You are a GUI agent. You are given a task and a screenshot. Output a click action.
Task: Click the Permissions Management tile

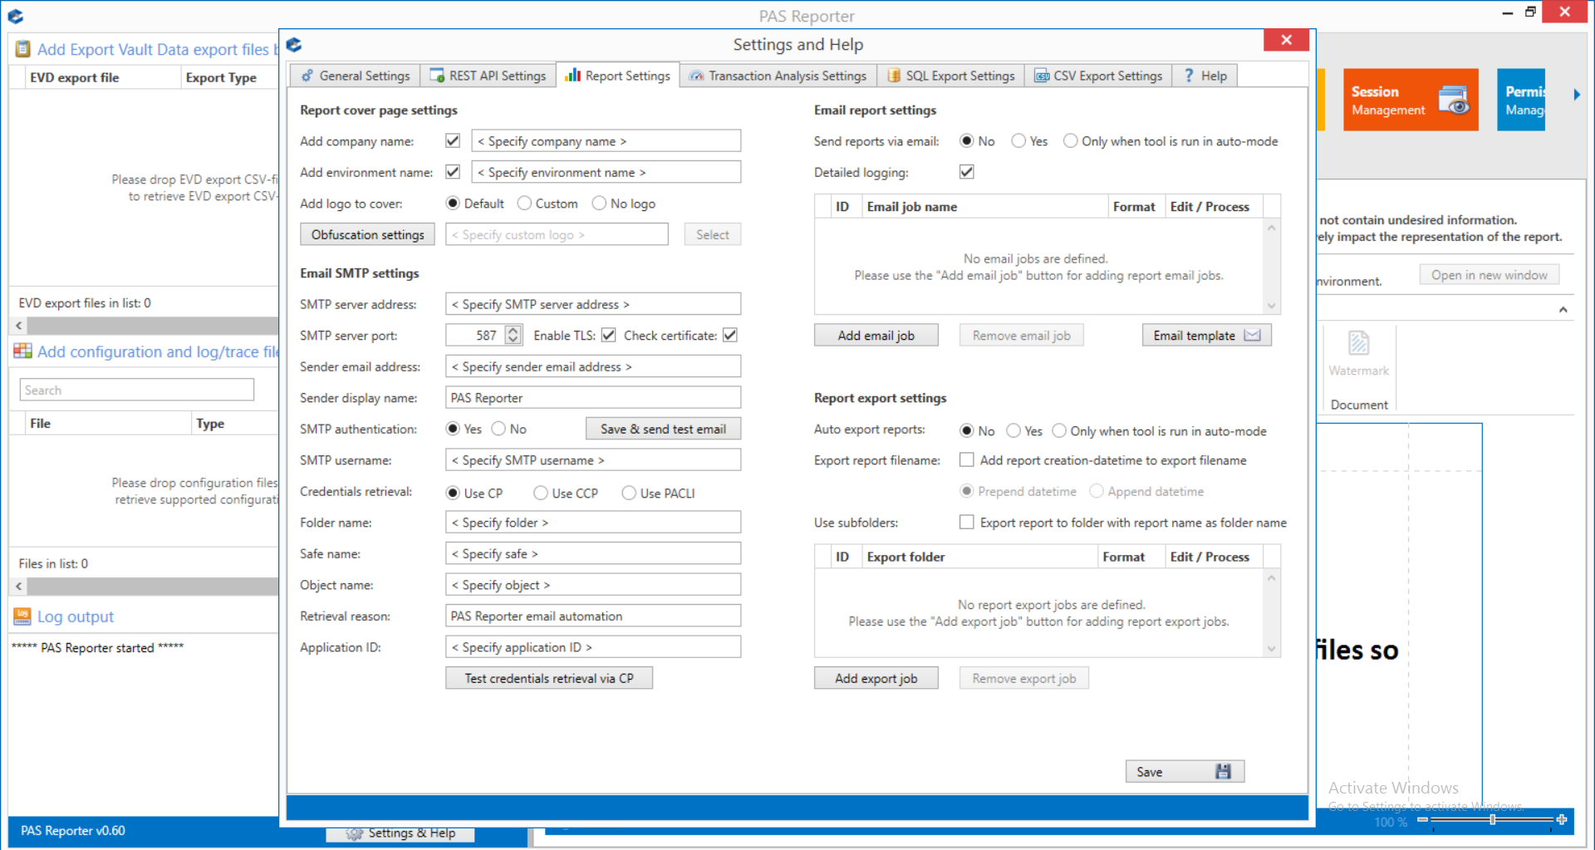[1521, 100]
